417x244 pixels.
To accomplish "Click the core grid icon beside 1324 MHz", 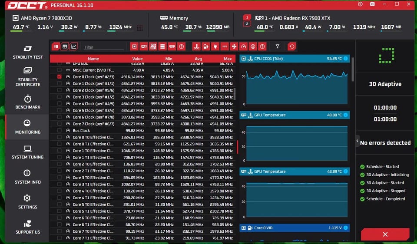I will click(x=139, y=28).
